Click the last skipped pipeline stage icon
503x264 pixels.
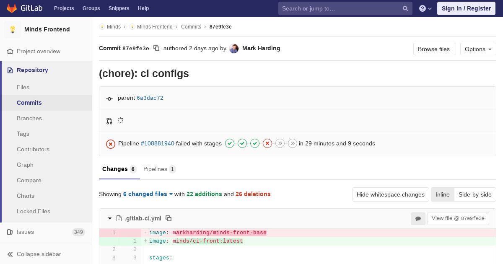(x=293, y=143)
